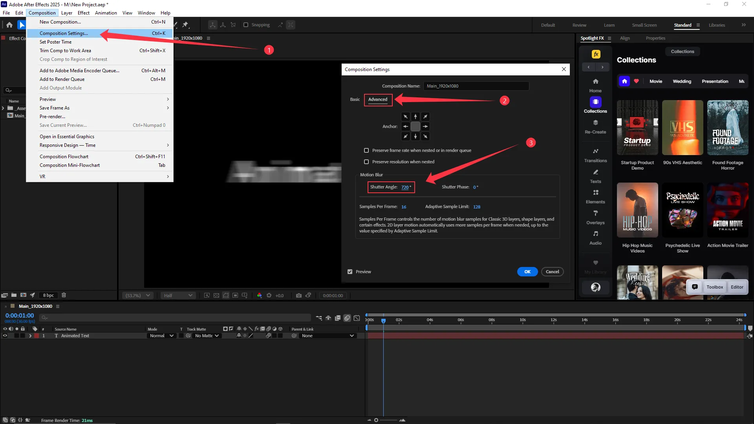This screenshot has width=754, height=424.
Task: Choose Add to Render Queue menu item
Action: 62,79
